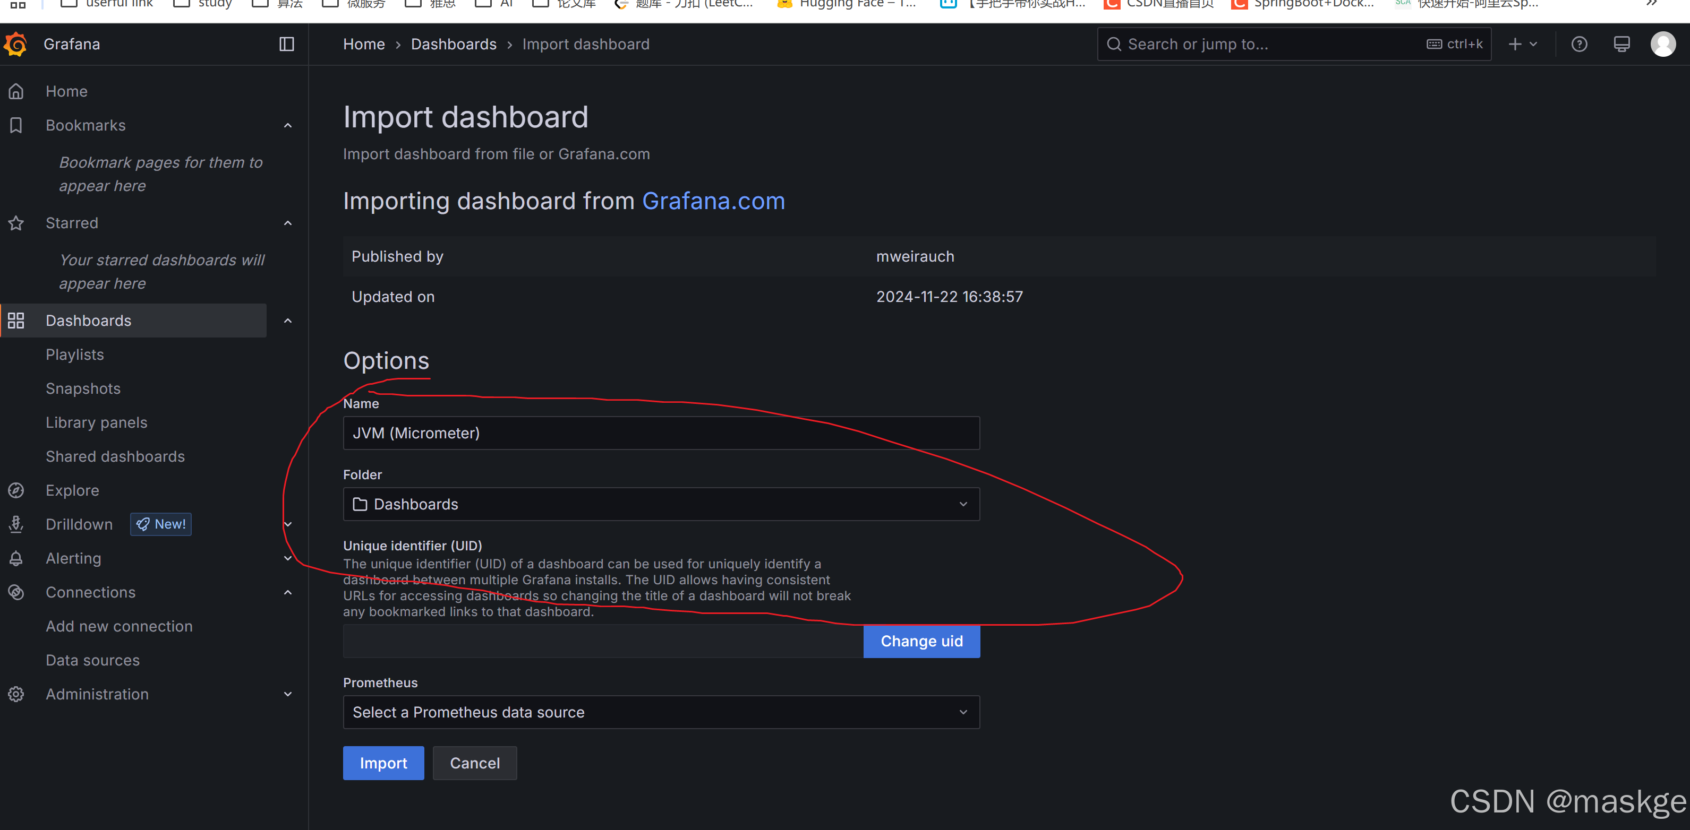Open the plus new item dropdown

[x=1523, y=44]
